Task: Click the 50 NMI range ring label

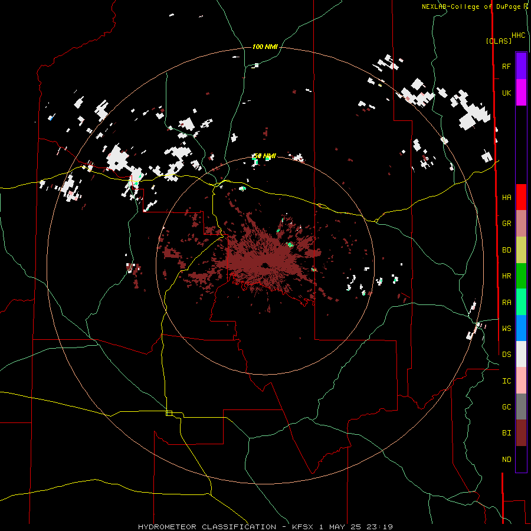Action: coord(265,156)
